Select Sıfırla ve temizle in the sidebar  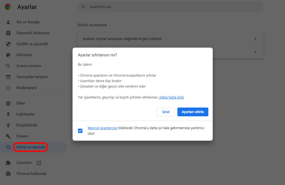coord(31,147)
